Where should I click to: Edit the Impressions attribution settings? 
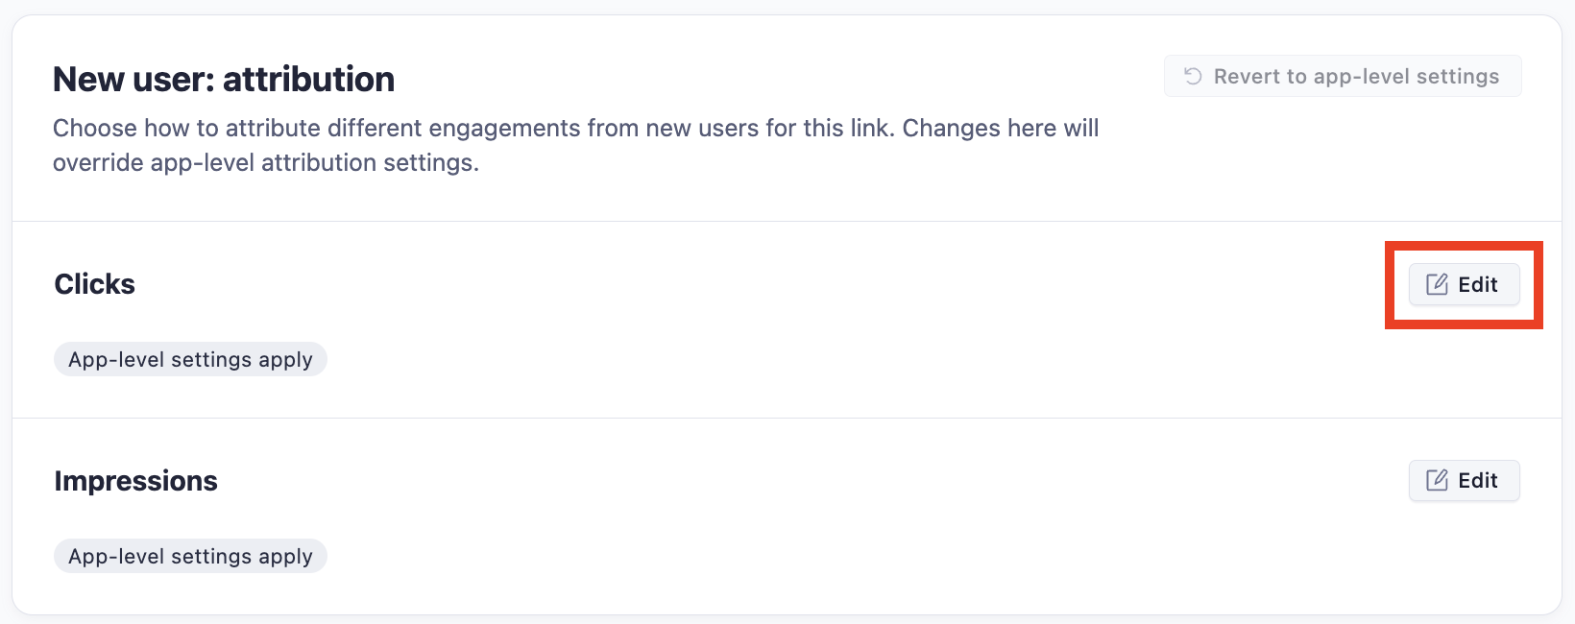(1464, 480)
